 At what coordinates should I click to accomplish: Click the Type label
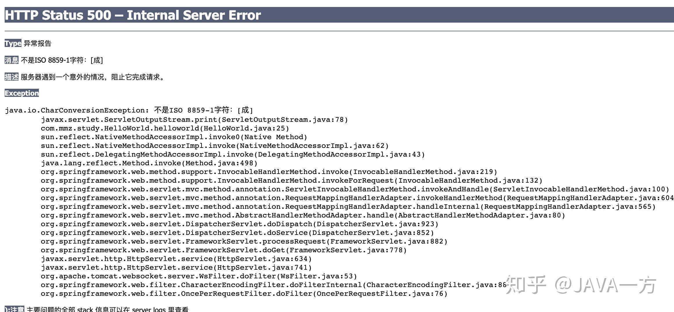pos(13,43)
